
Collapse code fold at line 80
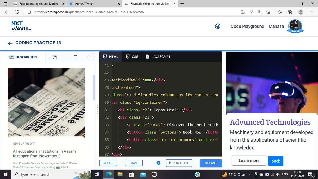111,102
